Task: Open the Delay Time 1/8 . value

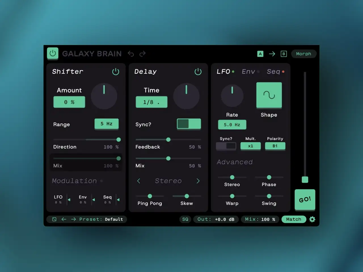Action: (x=151, y=102)
